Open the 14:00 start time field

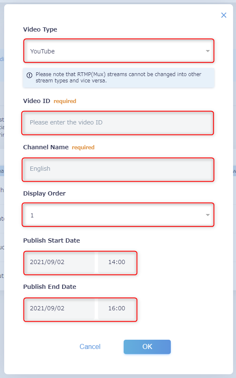[117, 262]
